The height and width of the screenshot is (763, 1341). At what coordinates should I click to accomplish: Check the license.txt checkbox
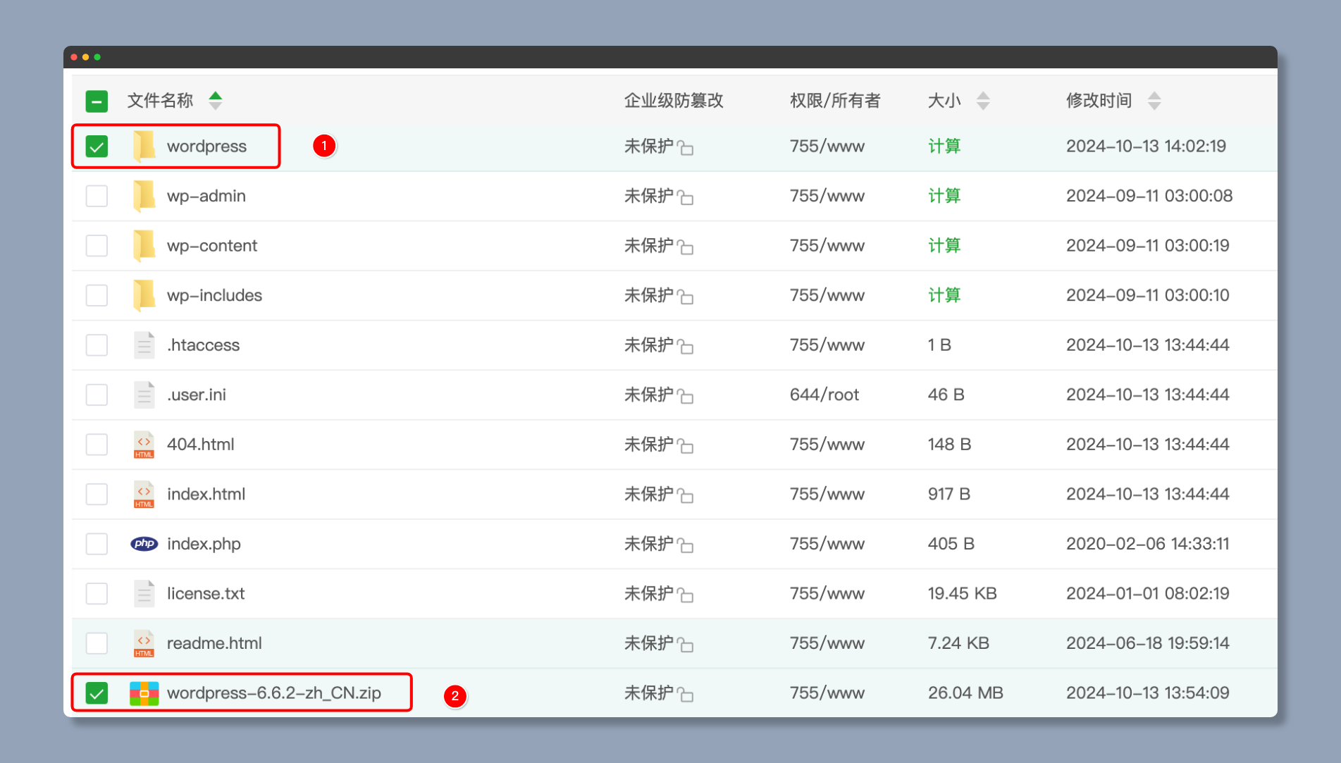click(x=97, y=593)
